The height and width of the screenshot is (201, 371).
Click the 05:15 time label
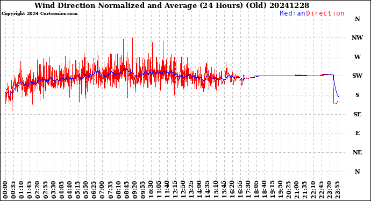(78, 190)
